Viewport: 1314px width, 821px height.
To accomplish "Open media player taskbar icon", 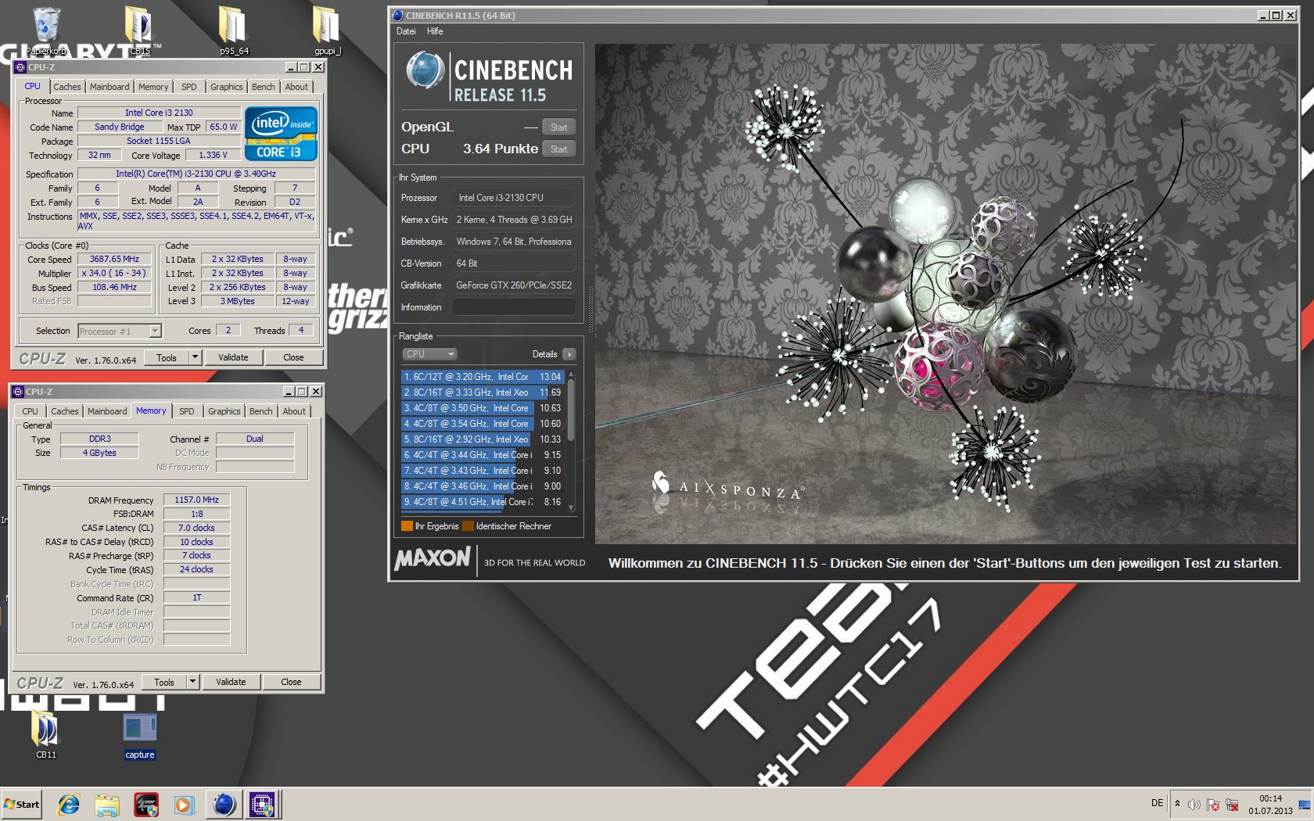I will pos(184,805).
